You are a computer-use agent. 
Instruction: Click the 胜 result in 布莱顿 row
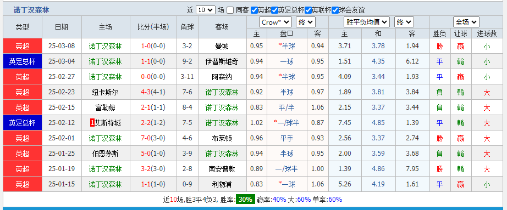pyautogui.click(x=439, y=138)
